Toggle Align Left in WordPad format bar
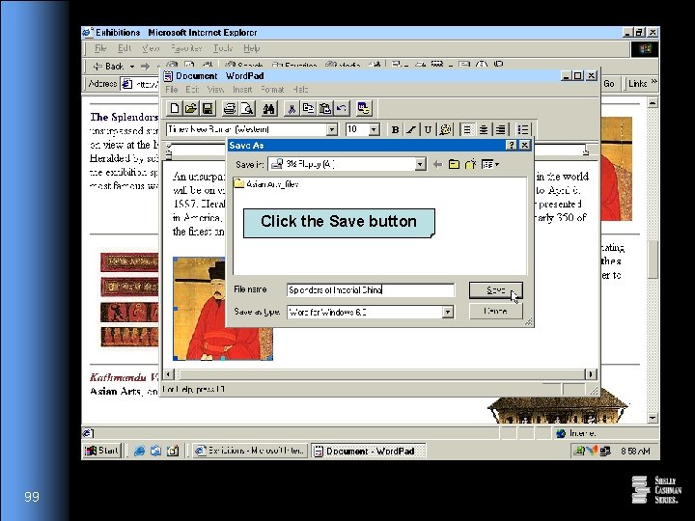Screen dimensions: 695x521 pyautogui.click(x=467, y=129)
